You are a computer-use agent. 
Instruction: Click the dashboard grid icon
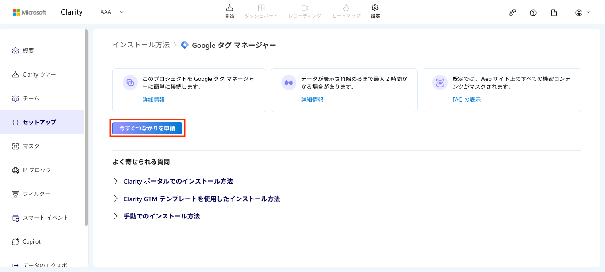click(261, 8)
